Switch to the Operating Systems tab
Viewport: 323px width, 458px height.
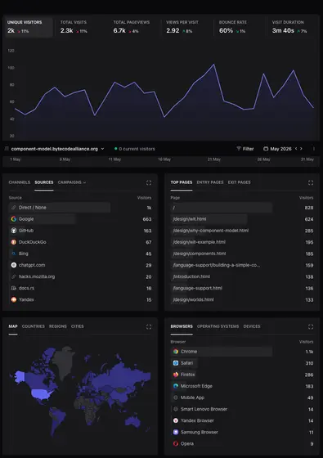tap(218, 326)
